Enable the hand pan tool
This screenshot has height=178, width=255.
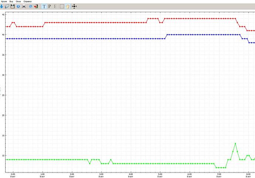68,7
